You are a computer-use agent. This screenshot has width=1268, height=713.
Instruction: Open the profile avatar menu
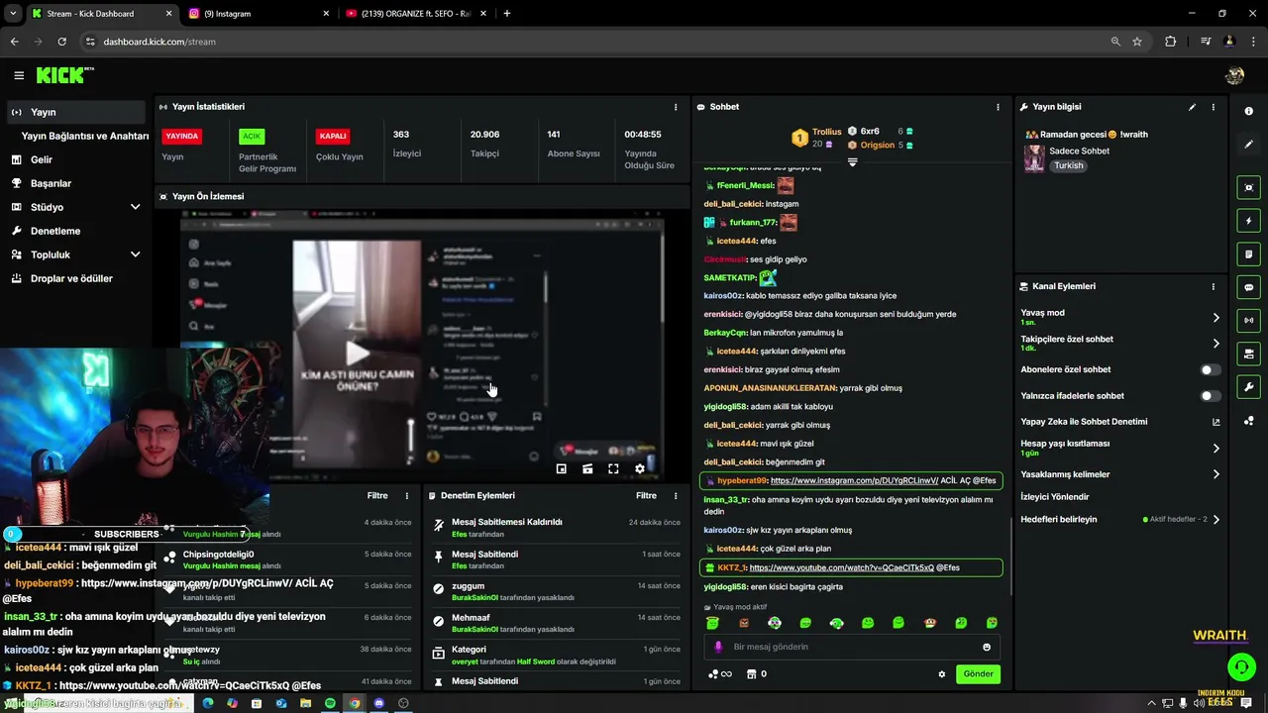(1234, 75)
